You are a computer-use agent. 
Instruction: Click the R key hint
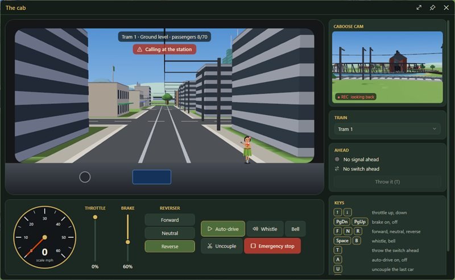[358, 231]
